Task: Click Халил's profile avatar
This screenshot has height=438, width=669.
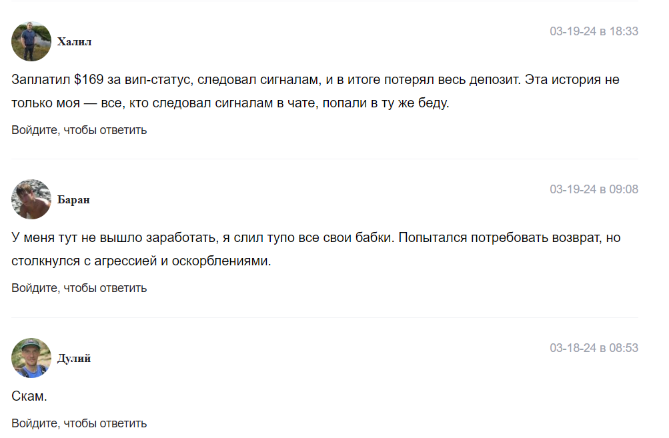Action: 31,41
